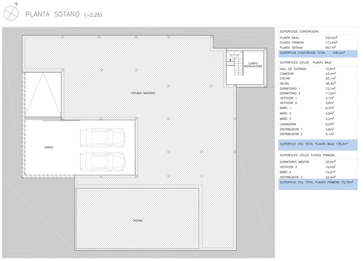Click the GARAJE room label
The width and height of the screenshot is (364, 261).
49,147
